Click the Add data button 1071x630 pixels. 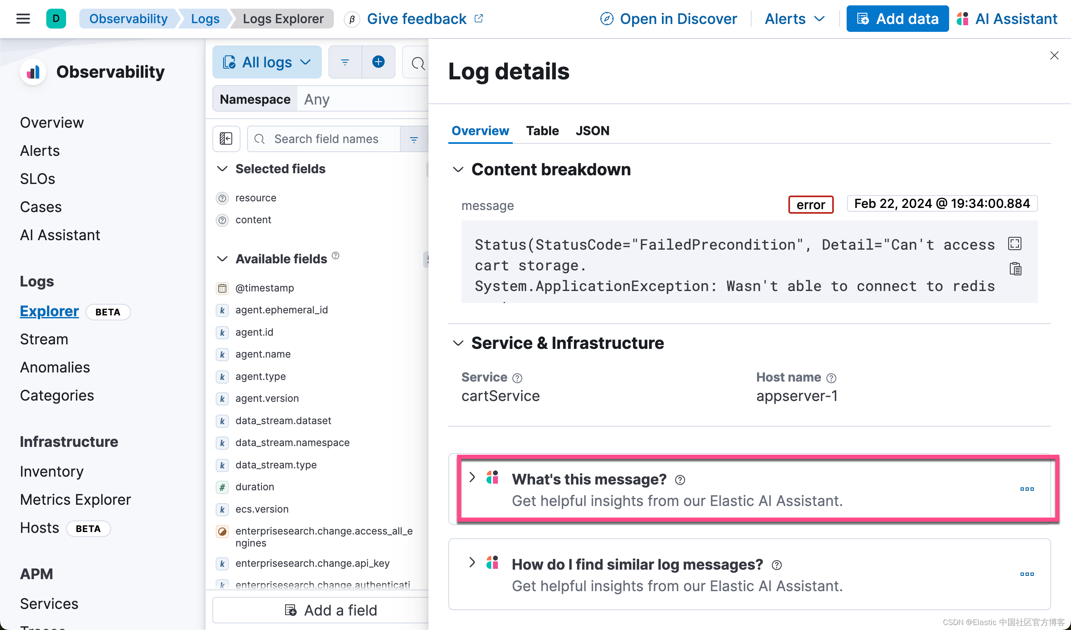point(897,18)
